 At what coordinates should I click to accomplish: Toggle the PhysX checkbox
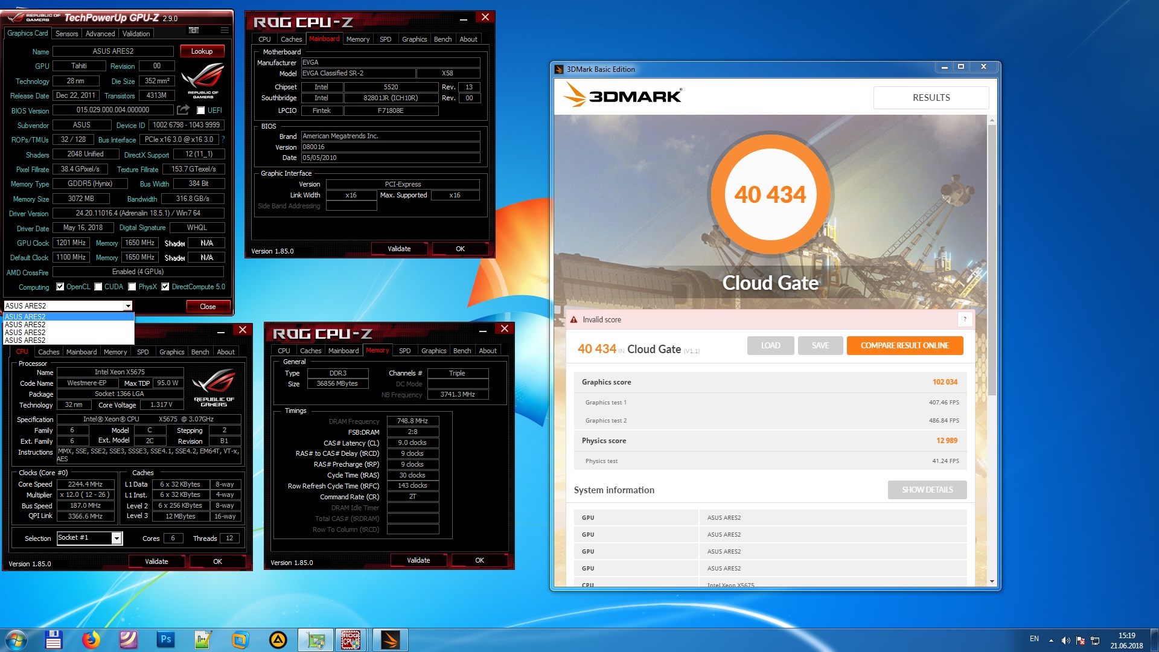coord(132,287)
